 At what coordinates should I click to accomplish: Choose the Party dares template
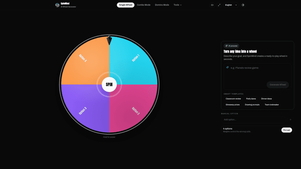click(251, 99)
